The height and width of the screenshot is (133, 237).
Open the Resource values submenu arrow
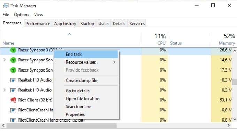tap(114, 62)
